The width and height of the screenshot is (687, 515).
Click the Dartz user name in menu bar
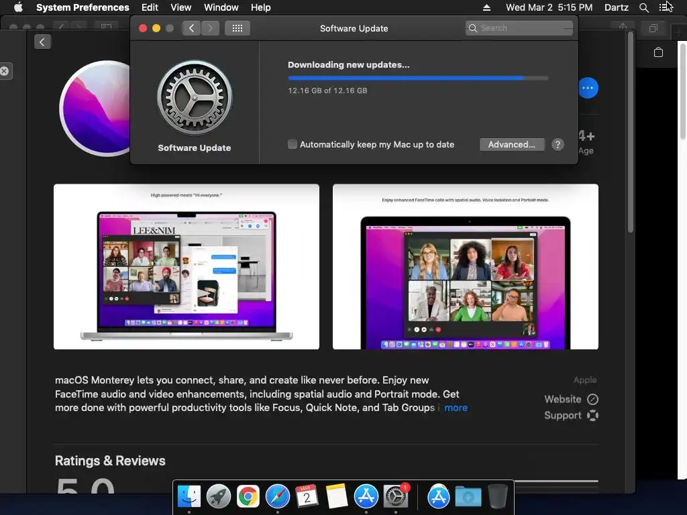point(616,7)
